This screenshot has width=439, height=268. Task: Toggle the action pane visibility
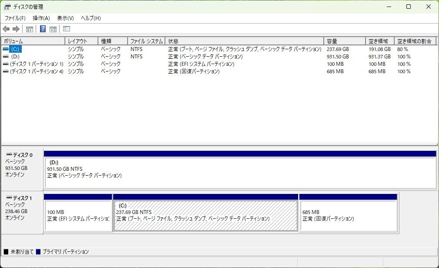[52, 29]
